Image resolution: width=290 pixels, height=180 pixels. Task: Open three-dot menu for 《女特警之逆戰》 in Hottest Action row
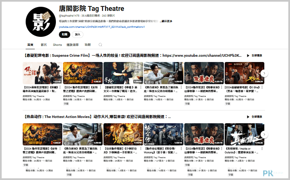(x=60, y=148)
